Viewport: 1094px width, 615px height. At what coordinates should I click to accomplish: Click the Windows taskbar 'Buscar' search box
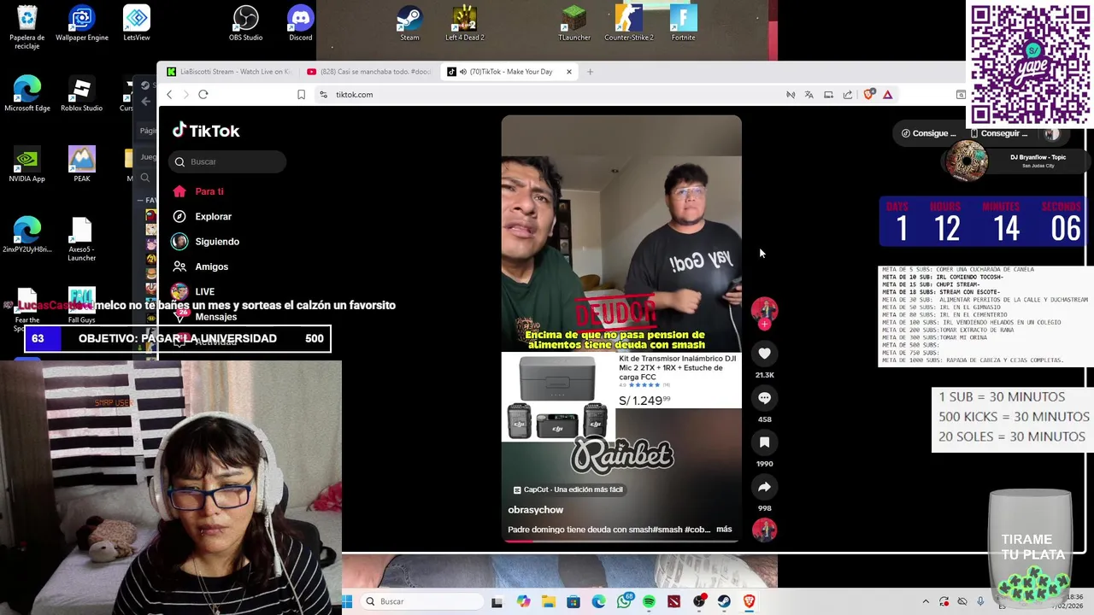click(421, 601)
